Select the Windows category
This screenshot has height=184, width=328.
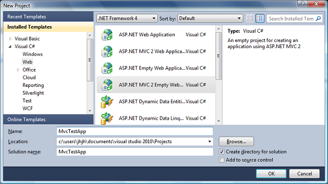pyautogui.click(x=33, y=54)
